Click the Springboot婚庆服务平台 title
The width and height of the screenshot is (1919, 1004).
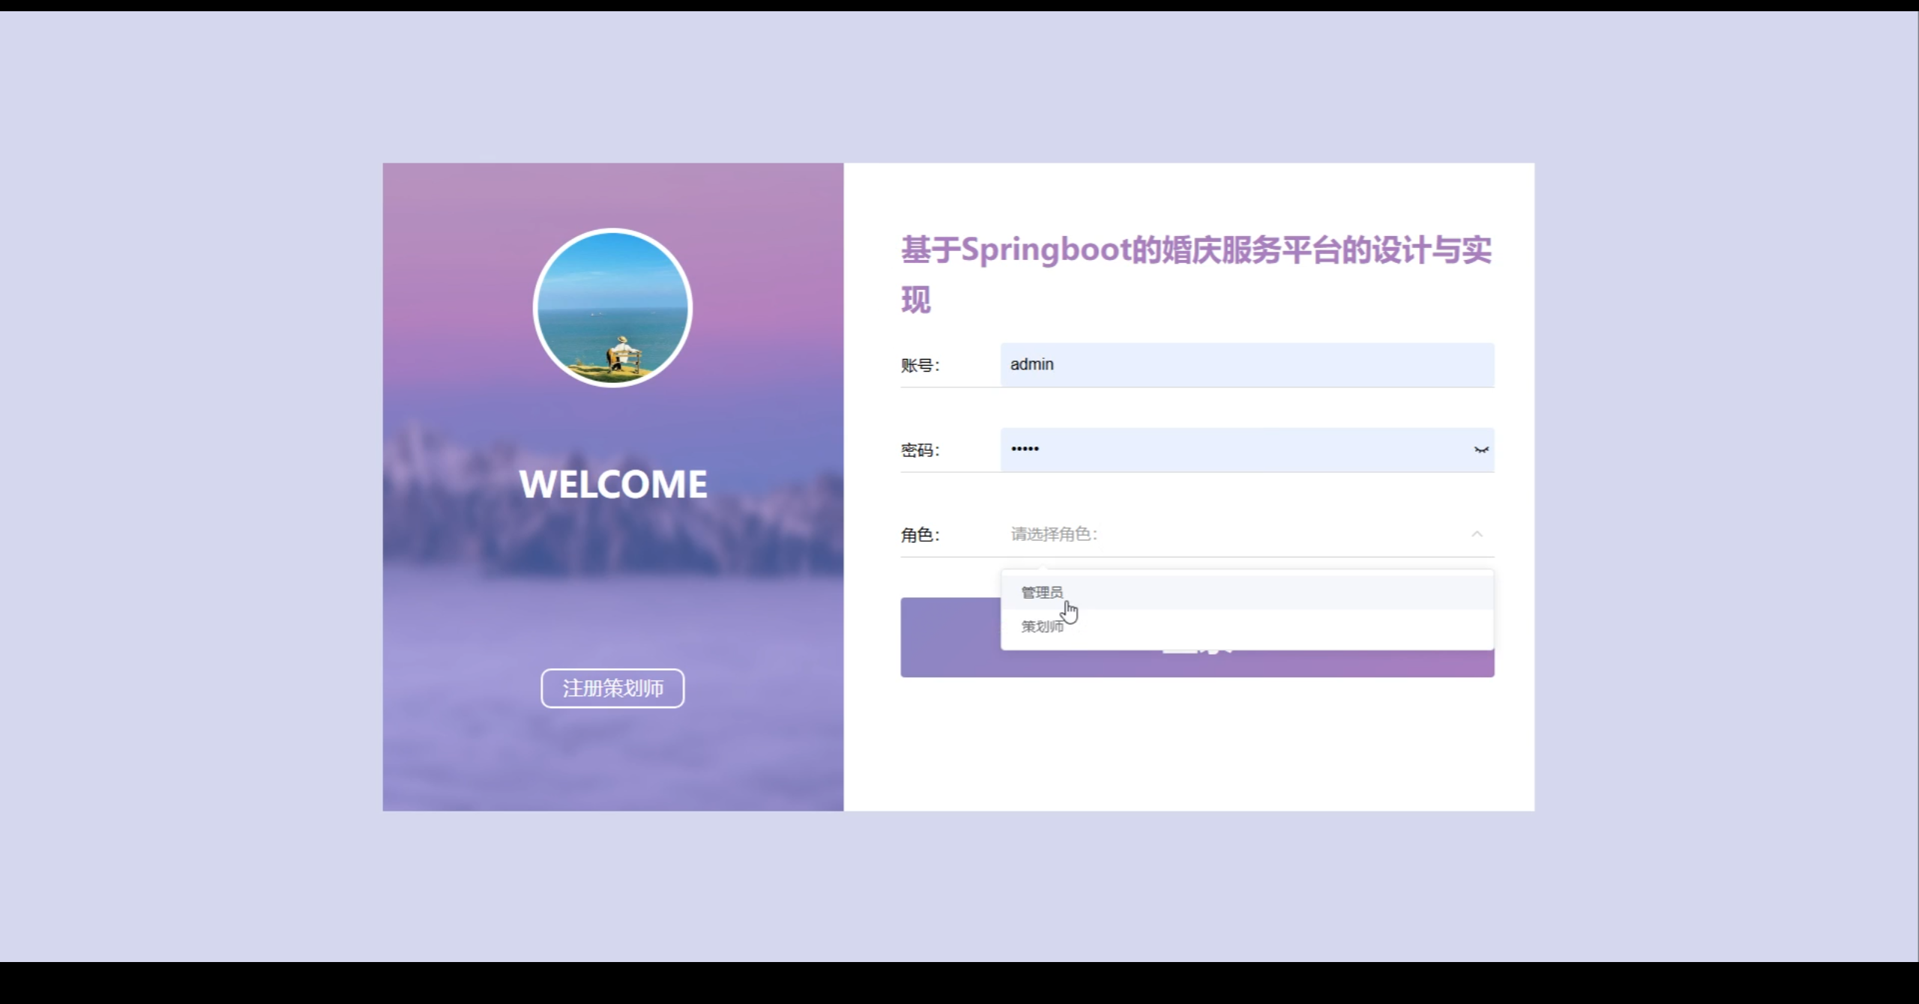pos(1196,251)
